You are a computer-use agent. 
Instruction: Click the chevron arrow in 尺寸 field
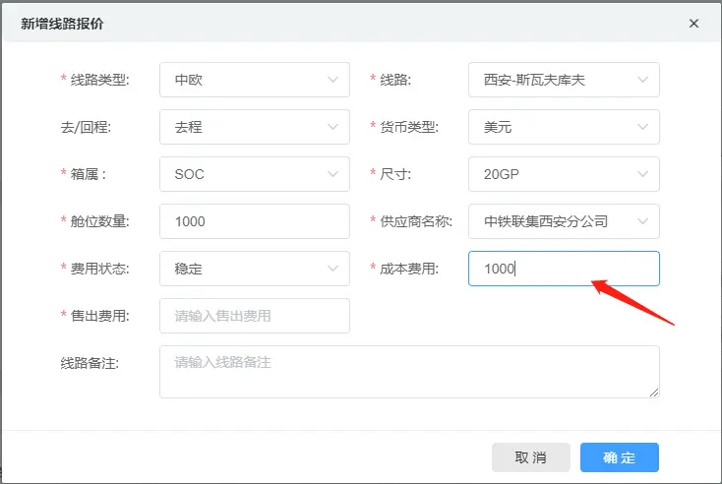[642, 174]
